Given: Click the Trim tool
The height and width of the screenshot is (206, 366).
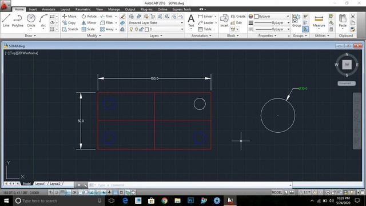Looking at the screenshot, I should coord(106,17).
